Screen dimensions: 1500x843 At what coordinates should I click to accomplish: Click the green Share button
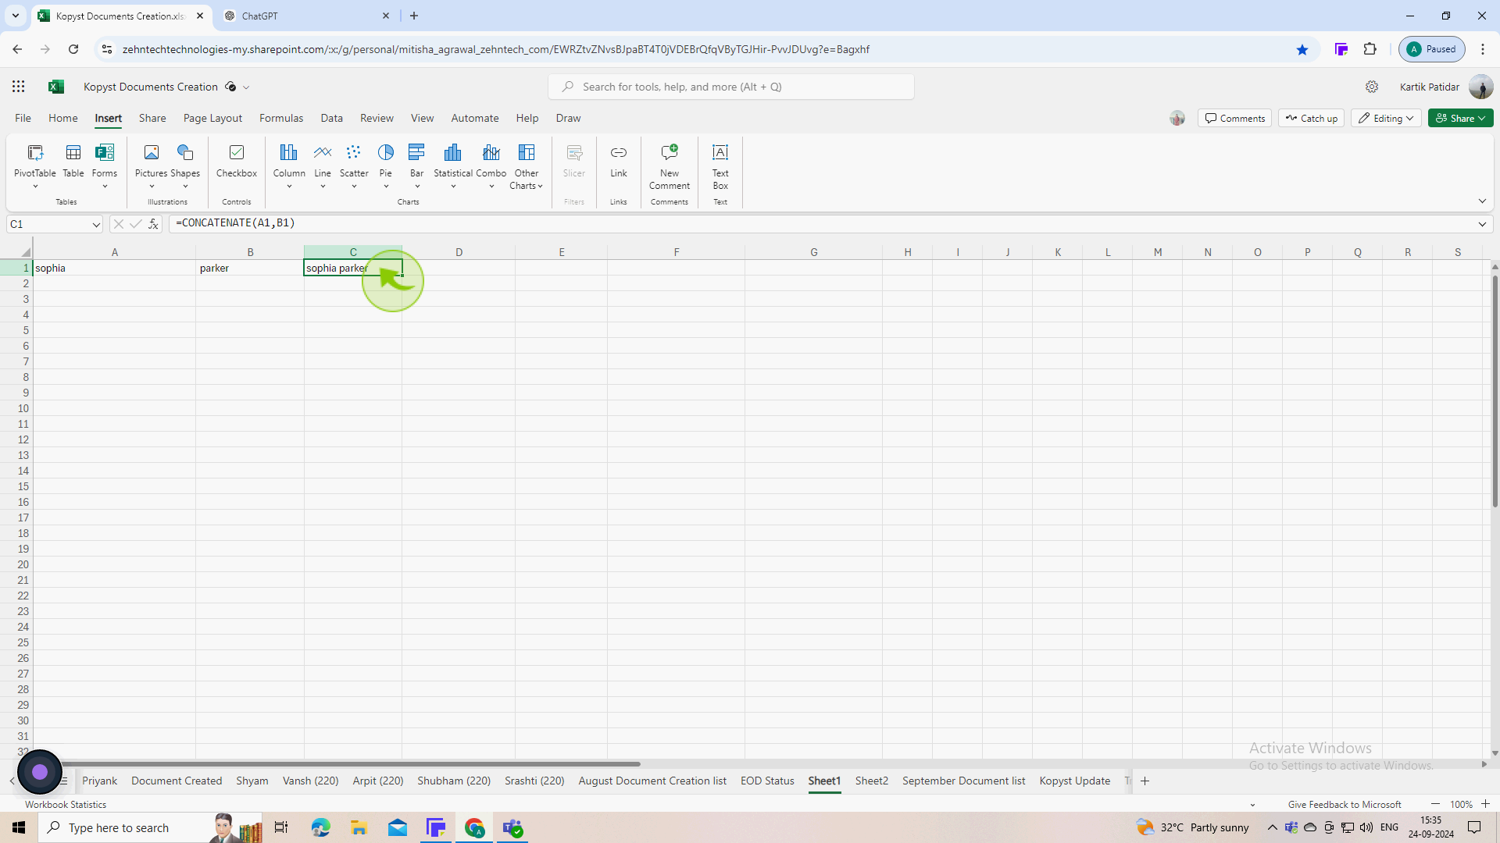tap(1460, 118)
